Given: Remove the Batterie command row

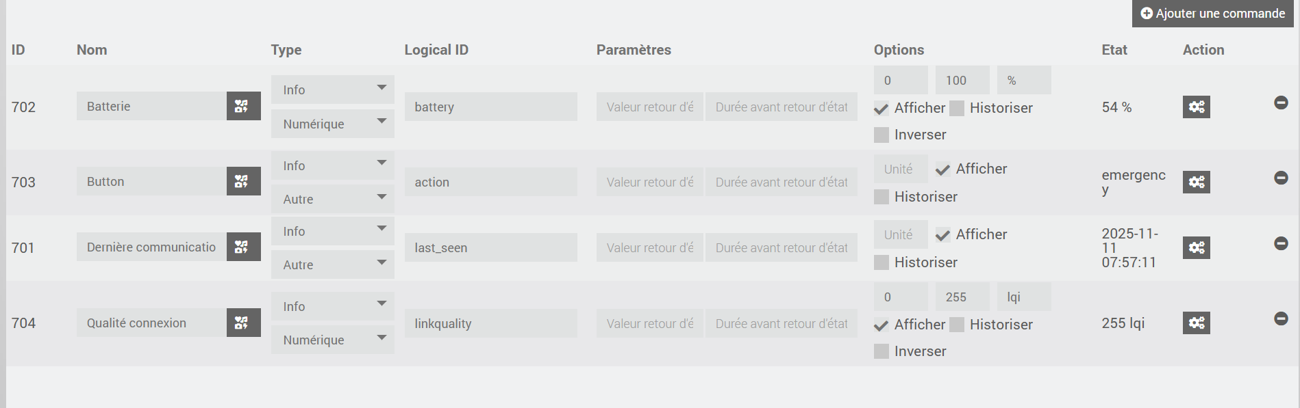Looking at the screenshot, I should coord(1281,103).
